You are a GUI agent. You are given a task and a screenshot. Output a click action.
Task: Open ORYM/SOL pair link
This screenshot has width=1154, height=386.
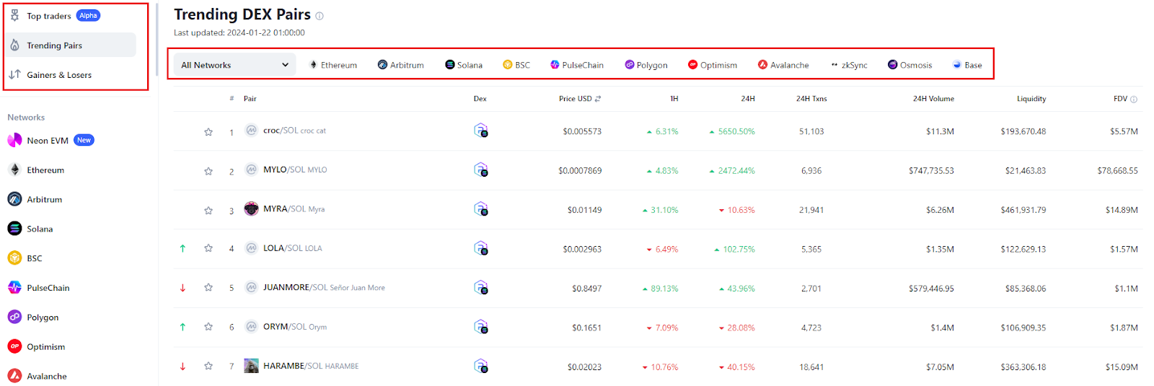(x=285, y=327)
